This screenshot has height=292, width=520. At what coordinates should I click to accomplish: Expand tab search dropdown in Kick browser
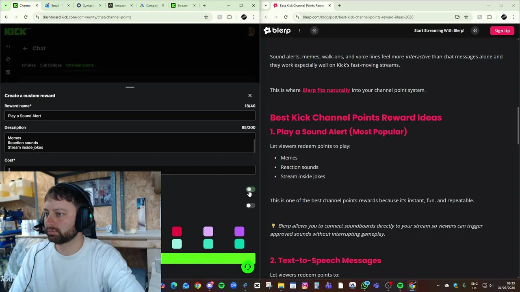(x=6, y=6)
